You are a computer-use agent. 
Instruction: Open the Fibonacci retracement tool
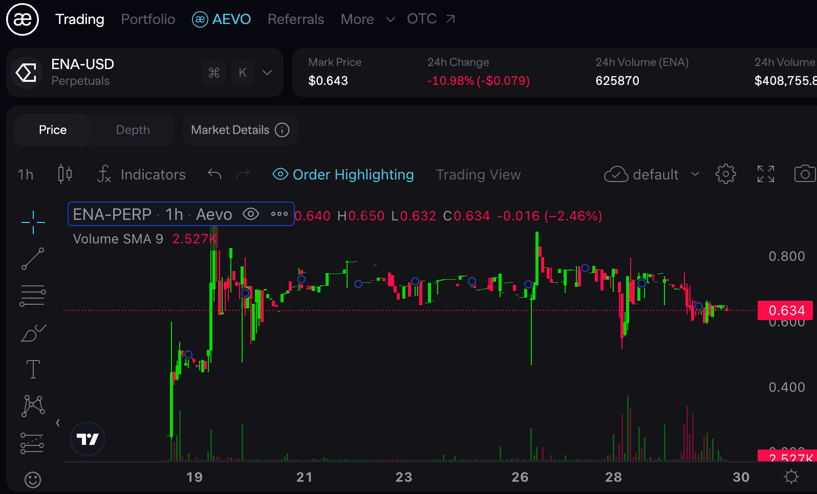(33, 296)
